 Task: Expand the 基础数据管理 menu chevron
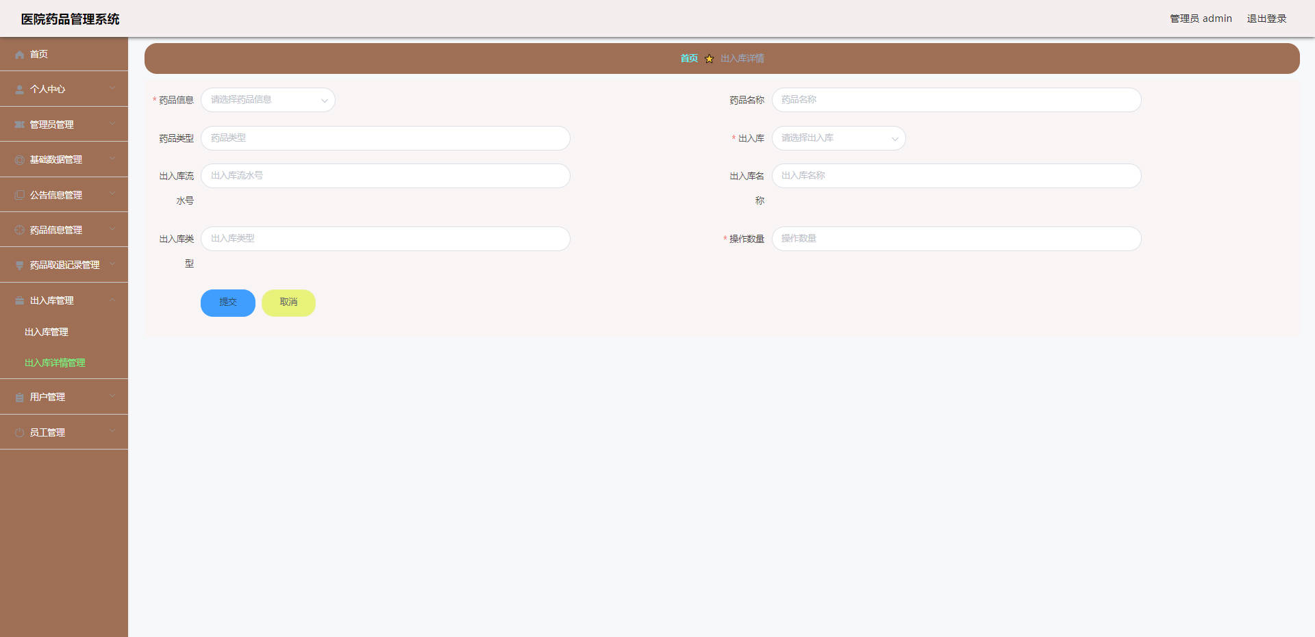(112, 159)
